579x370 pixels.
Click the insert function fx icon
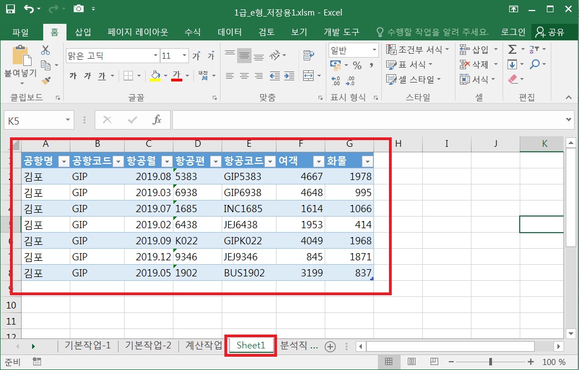(x=157, y=120)
